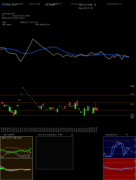Click the ADX '(MGR) 27.9, 42.9, 24.2' values
Screen dimensions: 136x180
click(x=29, y=22)
